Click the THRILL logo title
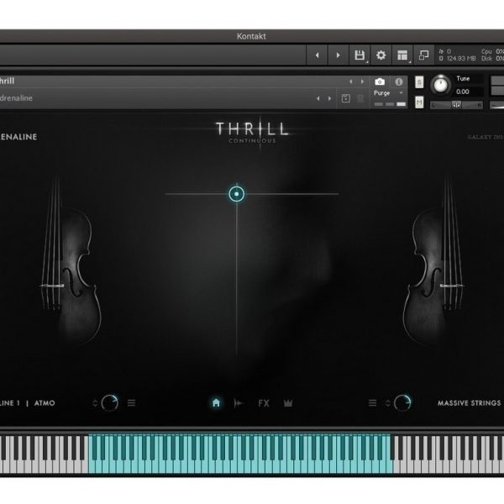The image size is (504, 504). coord(252,129)
